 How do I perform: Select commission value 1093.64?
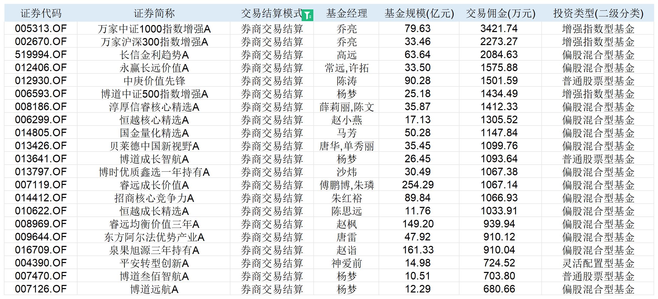[x=499, y=159]
